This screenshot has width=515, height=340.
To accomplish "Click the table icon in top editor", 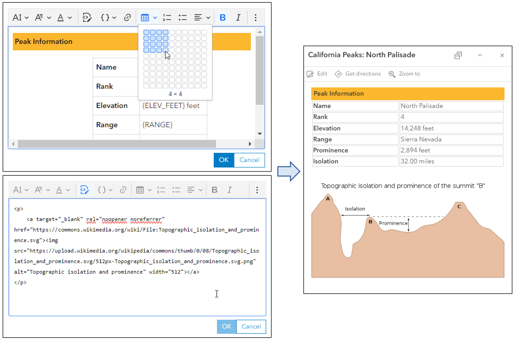I will coord(145,17).
